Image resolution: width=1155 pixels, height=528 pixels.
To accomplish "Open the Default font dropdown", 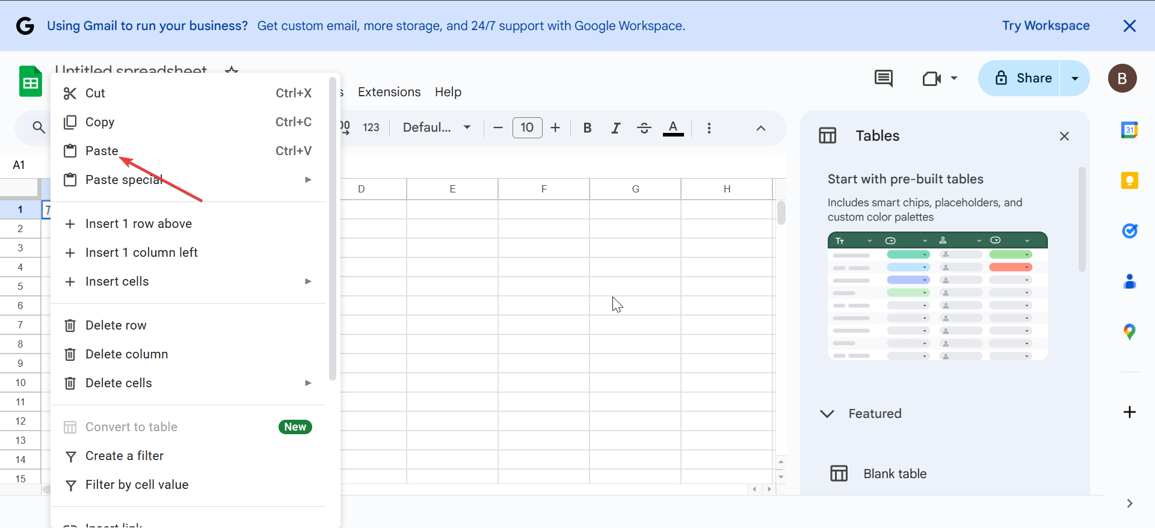I will point(437,127).
